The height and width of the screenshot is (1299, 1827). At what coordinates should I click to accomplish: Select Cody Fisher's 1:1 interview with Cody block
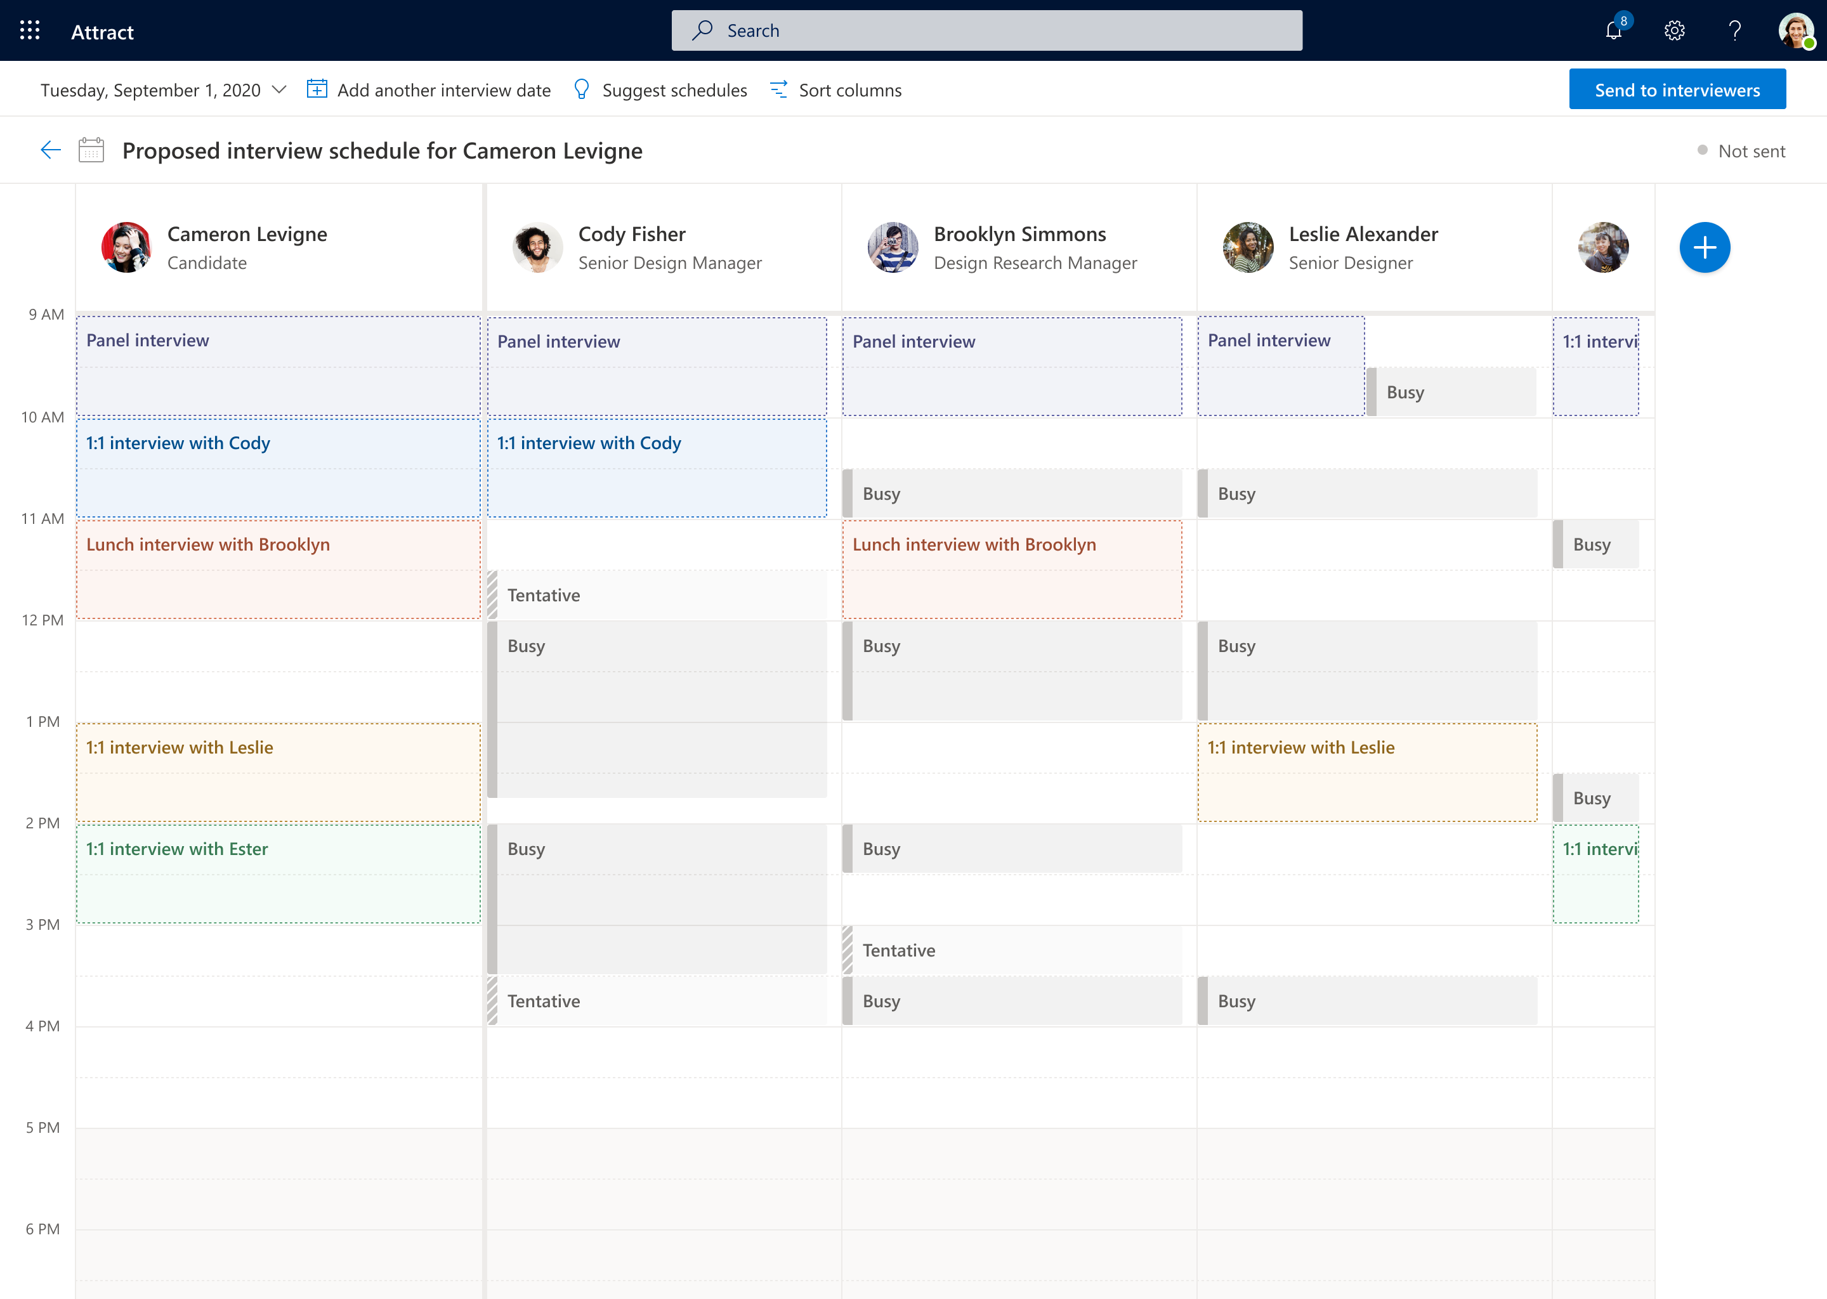[x=656, y=468]
